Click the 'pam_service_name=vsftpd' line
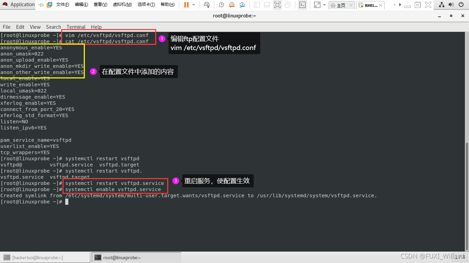The width and height of the screenshot is (469, 263). pyautogui.click(x=36, y=140)
